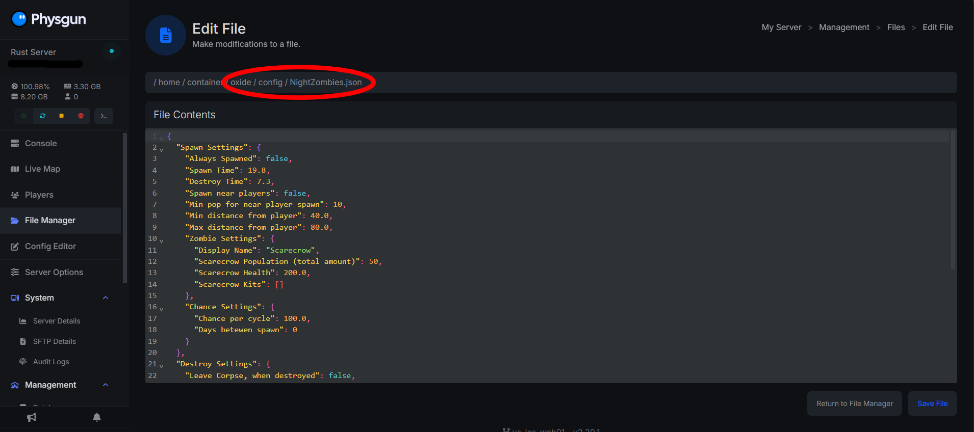Collapse the Management sidebar section
974x432 pixels.
click(x=106, y=385)
